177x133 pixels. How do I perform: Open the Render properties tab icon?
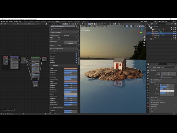point(148,71)
